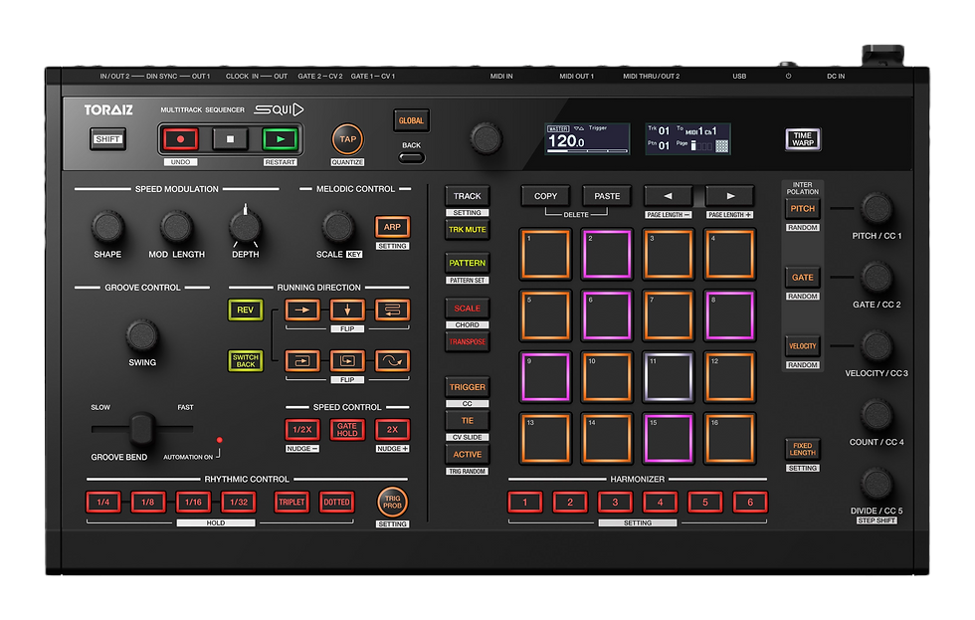The image size is (975, 620).
Task: Toggle the FIXED LENGTH button
Action: 802,449
